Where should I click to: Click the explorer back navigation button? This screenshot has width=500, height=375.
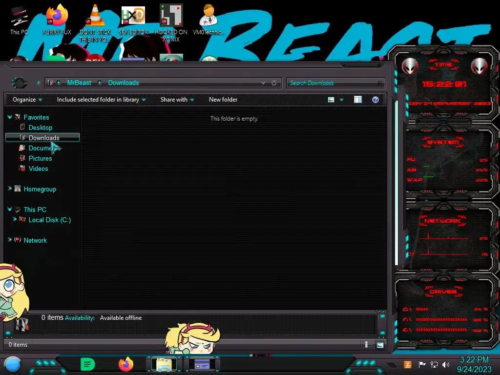20,83
